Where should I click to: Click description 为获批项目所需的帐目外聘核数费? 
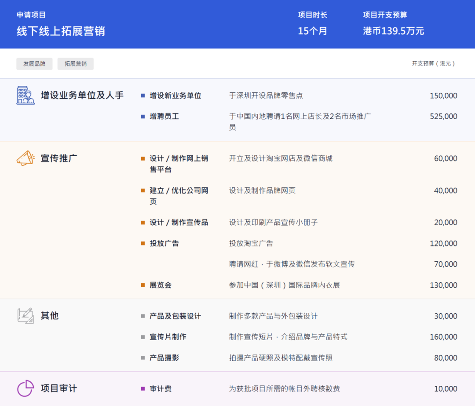point(285,389)
